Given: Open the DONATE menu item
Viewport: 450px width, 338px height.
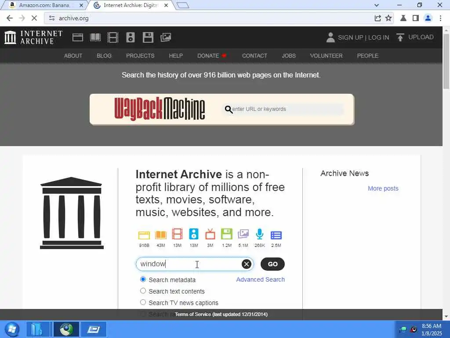Looking at the screenshot, I should (212, 56).
